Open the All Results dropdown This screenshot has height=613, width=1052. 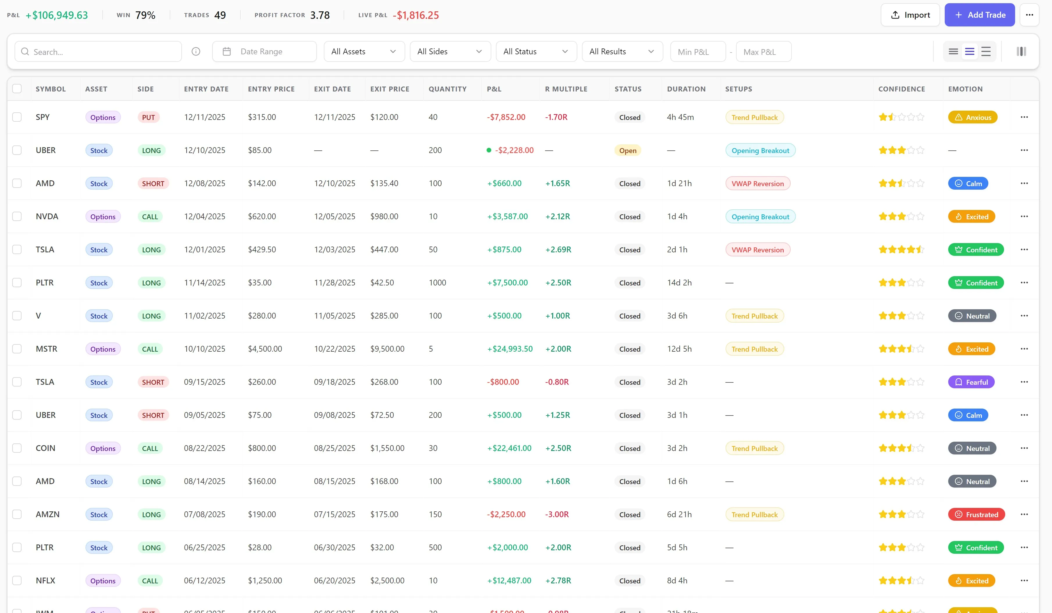[622, 52]
